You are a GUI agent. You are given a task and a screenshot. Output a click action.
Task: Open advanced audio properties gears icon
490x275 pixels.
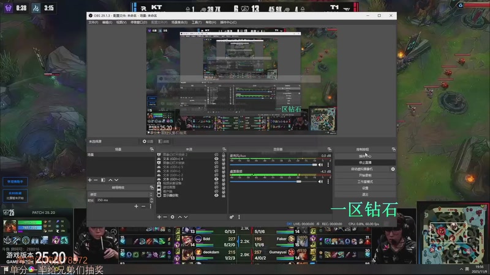point(232,217)
